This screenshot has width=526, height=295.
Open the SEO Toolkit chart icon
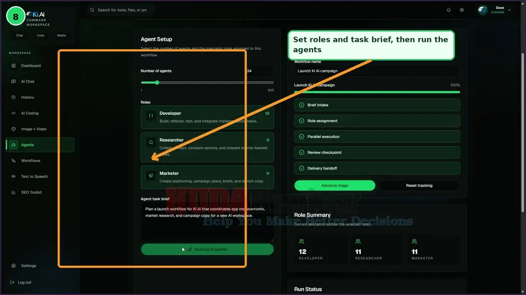pos(13,193)
